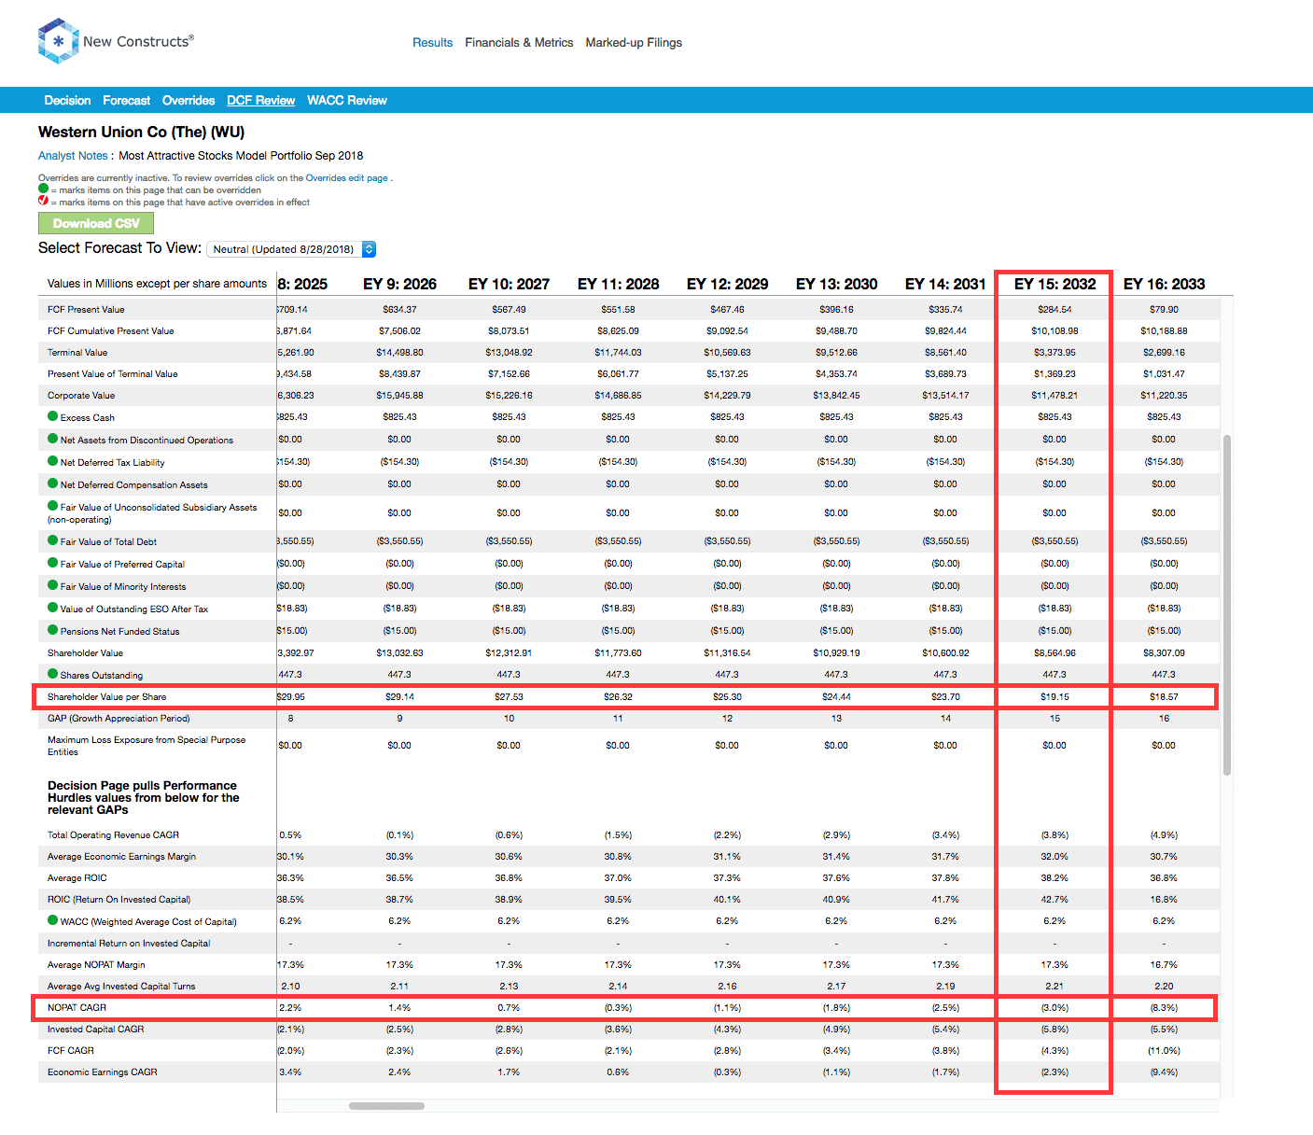
Task: Click the green overridable-items legend dot
Action: coord(43,189)
